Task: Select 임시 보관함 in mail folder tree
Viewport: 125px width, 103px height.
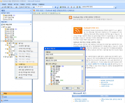Action: [x=10, y=35]
